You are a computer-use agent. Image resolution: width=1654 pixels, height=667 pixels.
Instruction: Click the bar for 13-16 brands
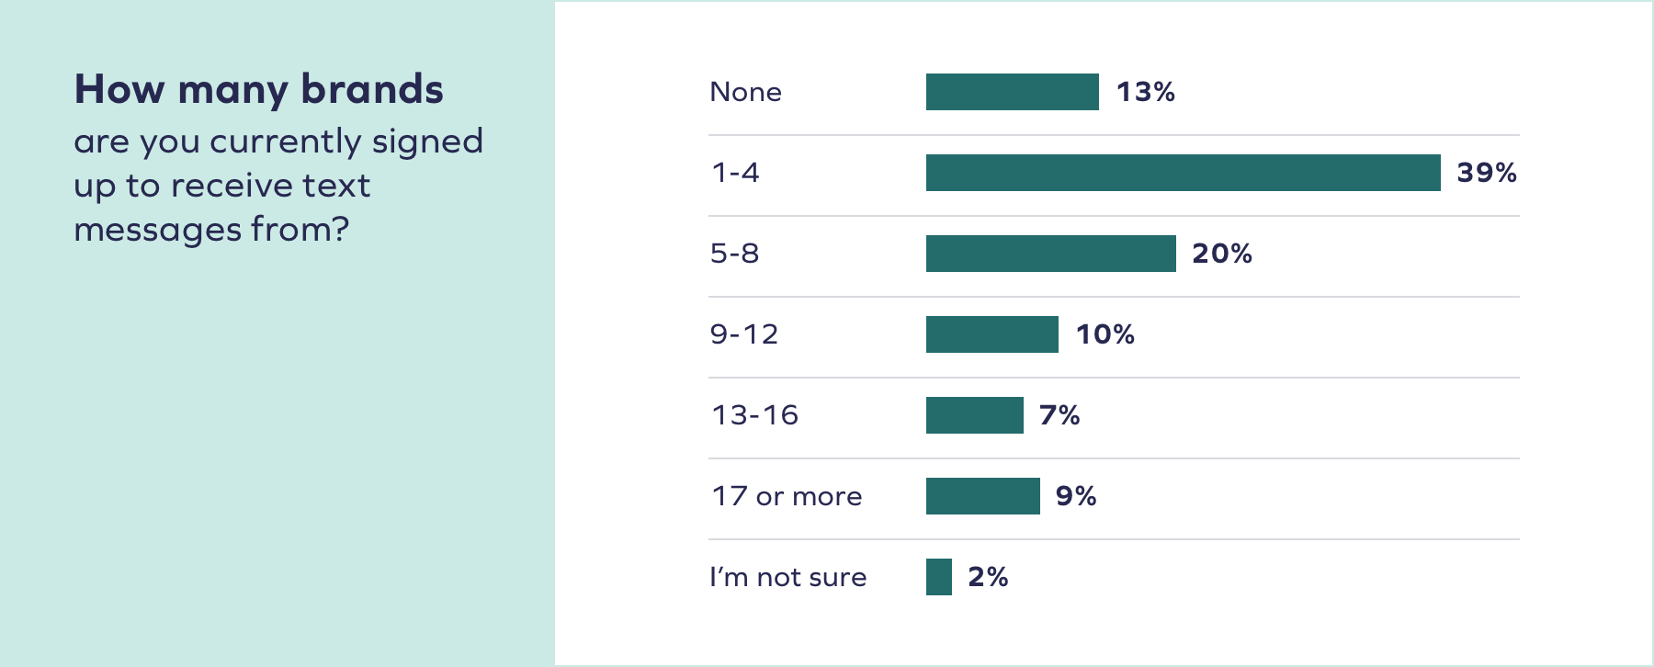coord(974,415)
